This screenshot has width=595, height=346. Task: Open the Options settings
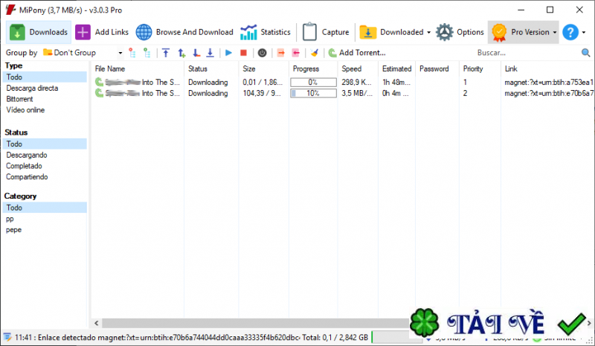tap(460, 32)
